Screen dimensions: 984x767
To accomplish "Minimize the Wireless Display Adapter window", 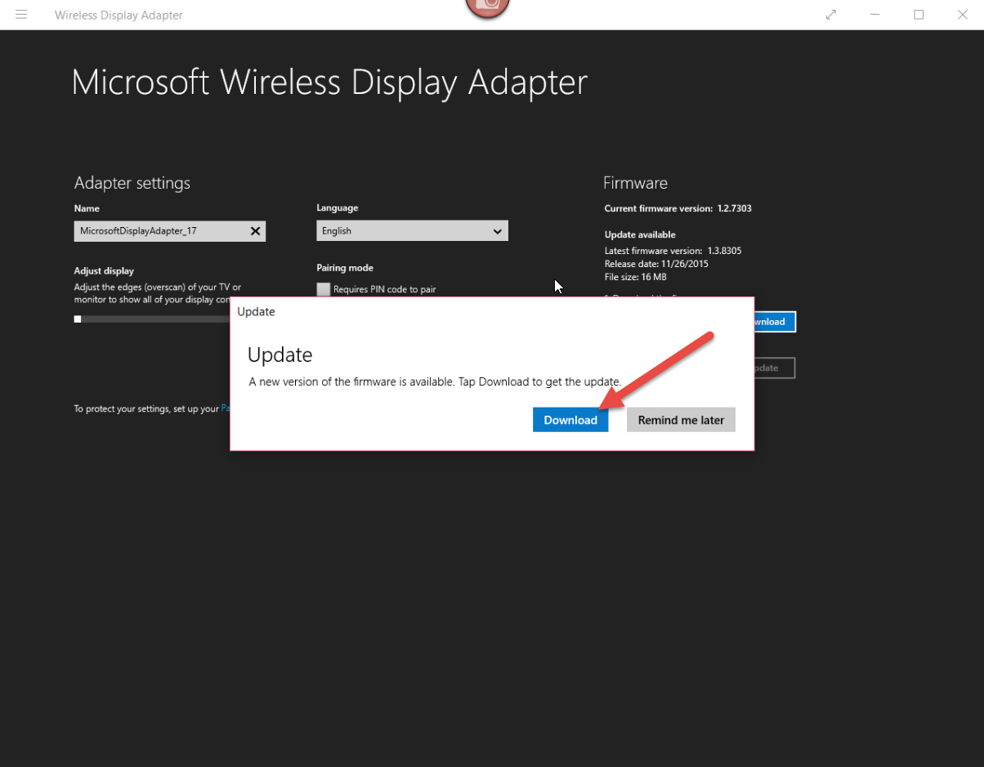I will [x=874, y=15].
